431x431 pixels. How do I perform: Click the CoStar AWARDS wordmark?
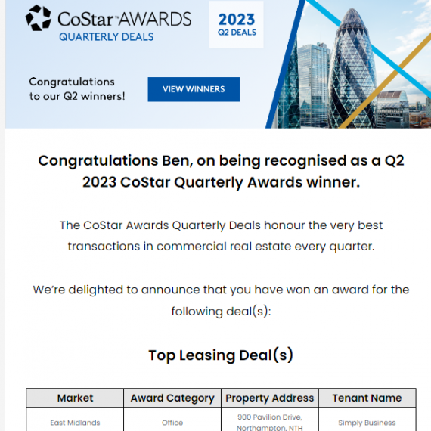click(x=124, y=19)
